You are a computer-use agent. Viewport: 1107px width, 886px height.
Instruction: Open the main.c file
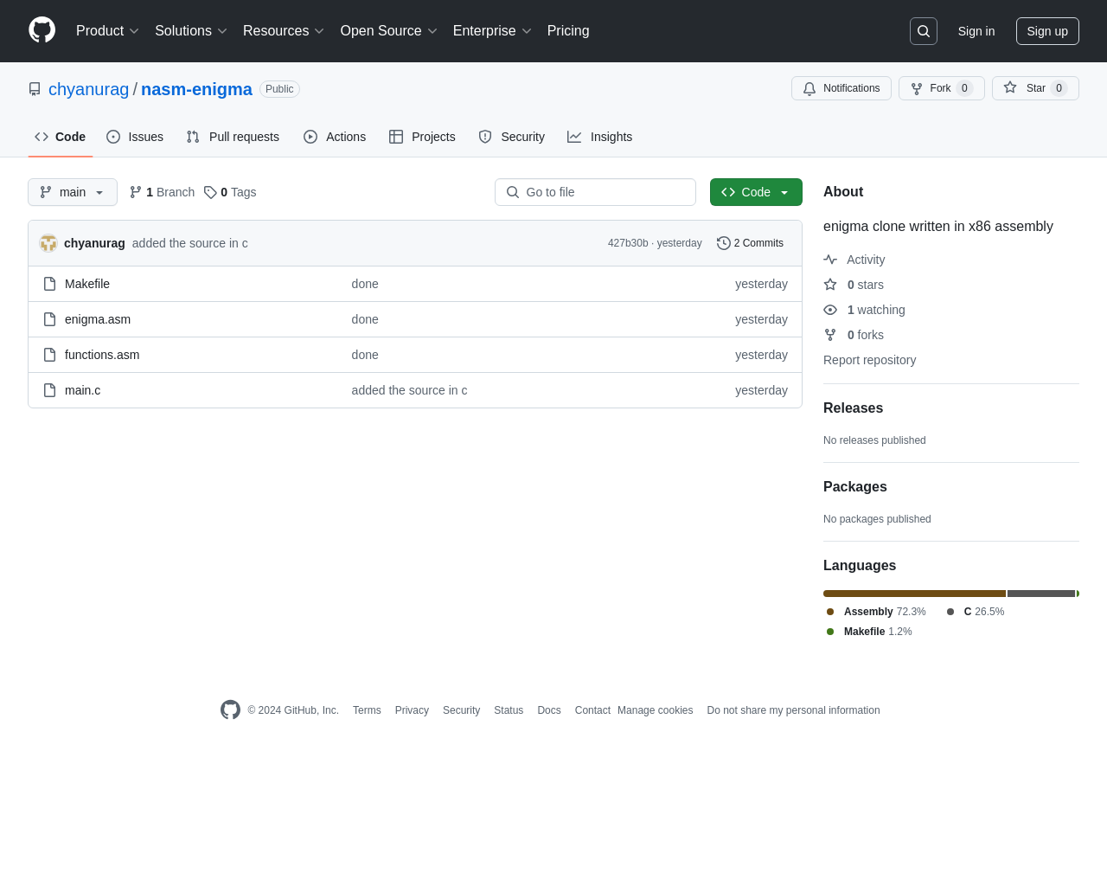[83, 390]
